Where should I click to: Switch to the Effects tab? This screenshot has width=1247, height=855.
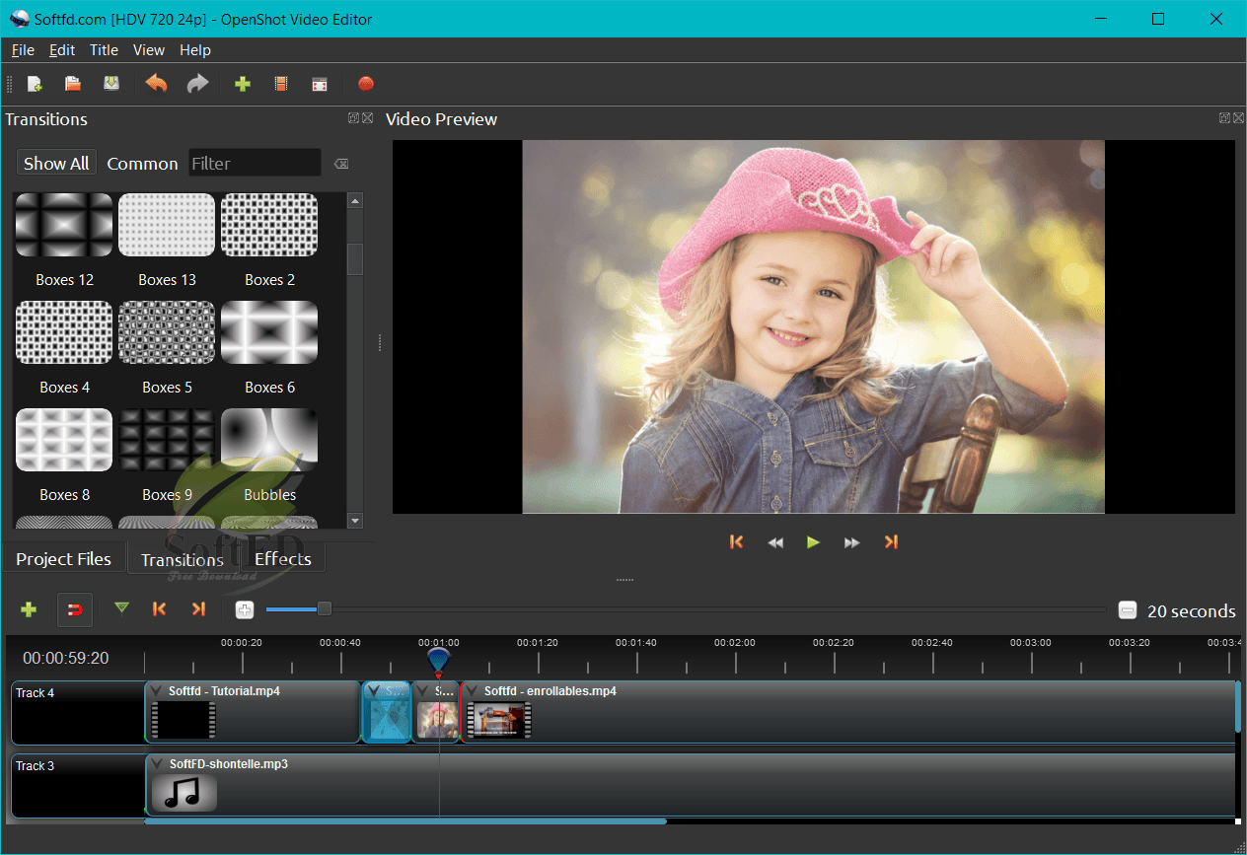click(283, 558)
